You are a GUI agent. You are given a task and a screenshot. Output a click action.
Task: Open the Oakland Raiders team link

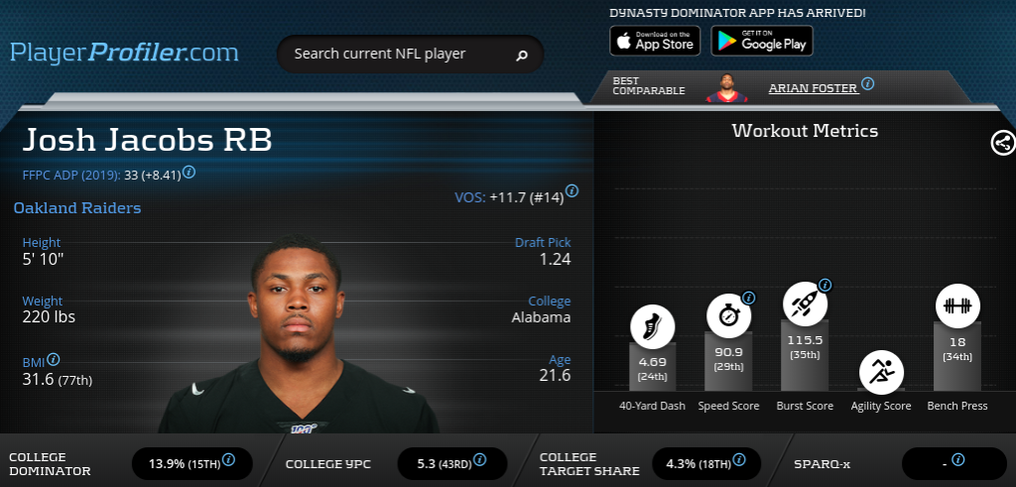coord(77,208)
